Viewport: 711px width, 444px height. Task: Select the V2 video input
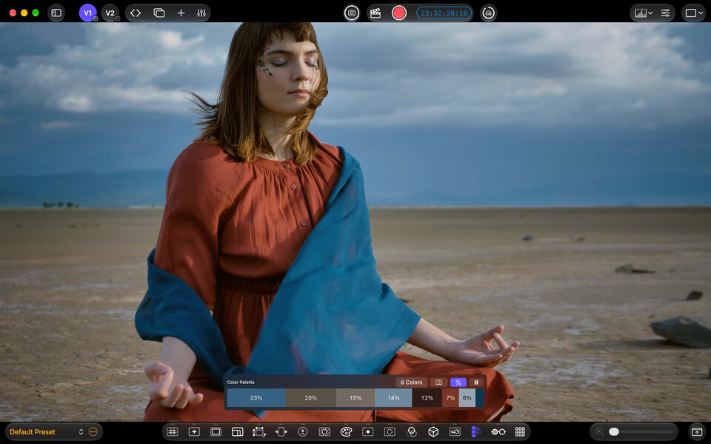[110, 13]
